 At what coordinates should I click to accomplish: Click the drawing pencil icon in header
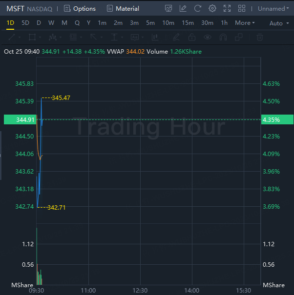point(183,8)
